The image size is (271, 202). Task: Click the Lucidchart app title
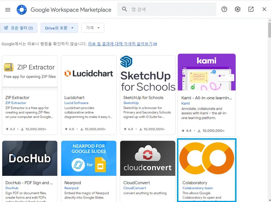74,98
